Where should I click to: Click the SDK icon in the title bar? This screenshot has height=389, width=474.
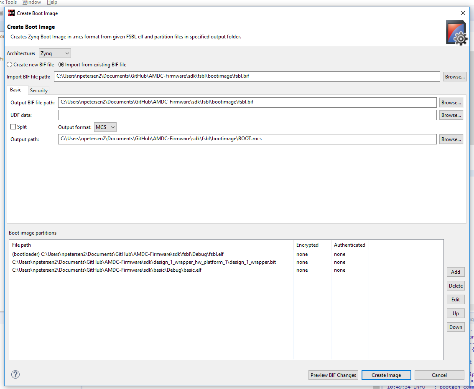click(11, 13)
